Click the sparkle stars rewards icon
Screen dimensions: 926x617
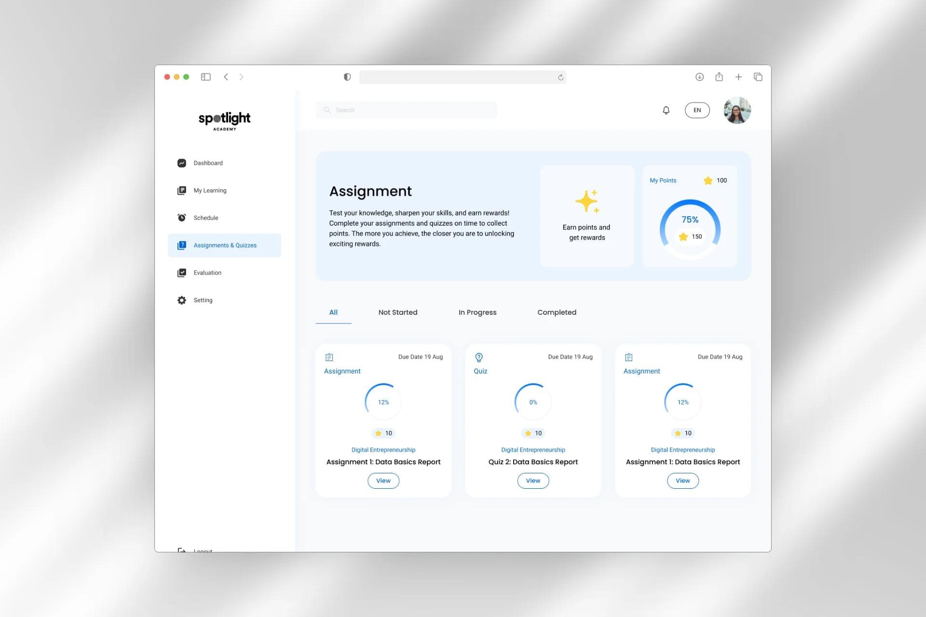587,201
